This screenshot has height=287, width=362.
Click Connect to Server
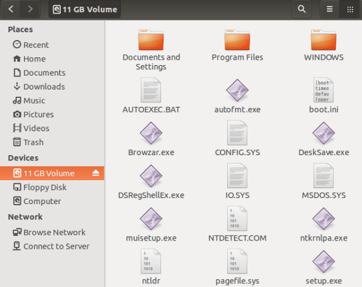51,246
